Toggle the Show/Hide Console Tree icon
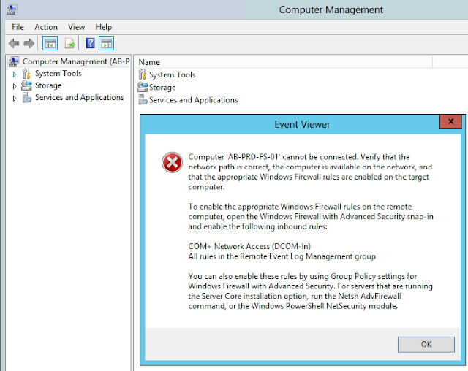 point(50,44)
